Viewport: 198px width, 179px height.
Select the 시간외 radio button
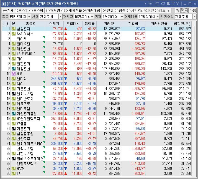[x=129, y=11]
